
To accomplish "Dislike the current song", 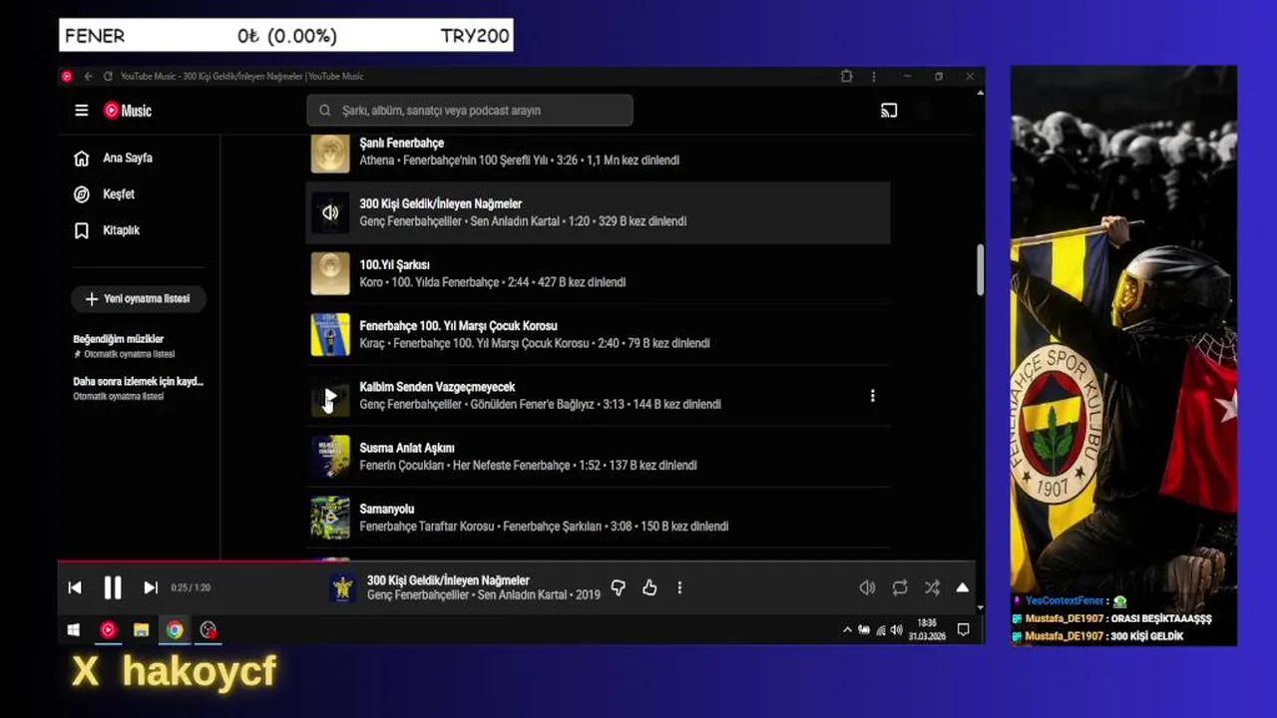I will coord(618,588).
